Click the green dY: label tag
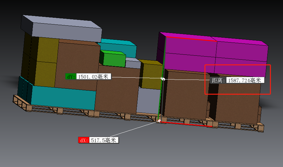The image size is (283, 167). (x=71, y=76)
